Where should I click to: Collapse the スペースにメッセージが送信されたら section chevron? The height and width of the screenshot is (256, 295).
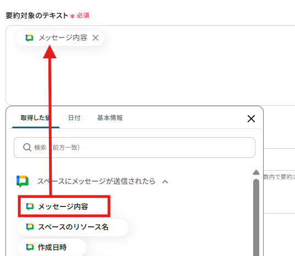click(x=165, y=182)
